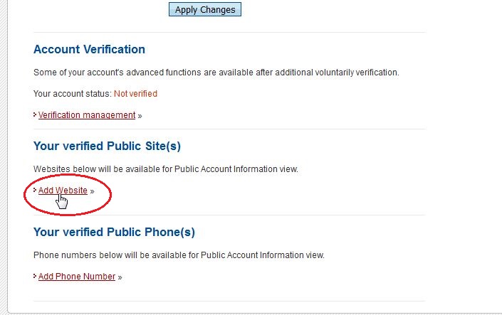The height and width of the screenshot is (315, 502).
Task: Select the Add Website link
Action: click(x=63, y=191)
